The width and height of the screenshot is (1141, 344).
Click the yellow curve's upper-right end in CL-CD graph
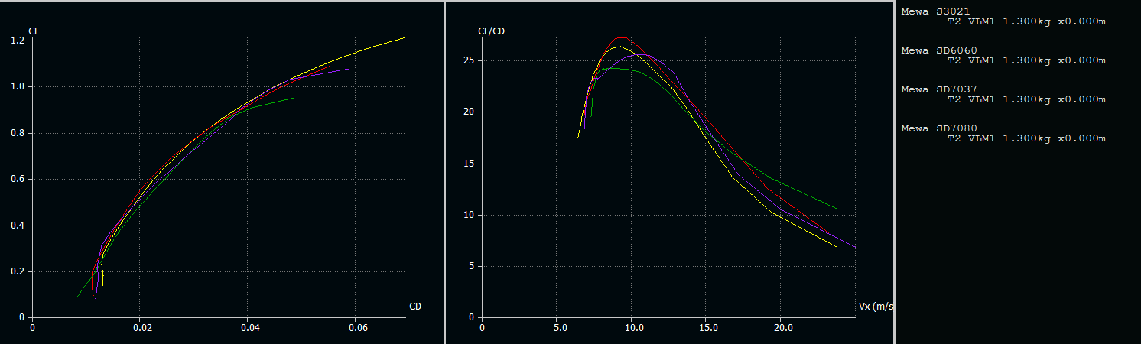click(x=405, y=37)
